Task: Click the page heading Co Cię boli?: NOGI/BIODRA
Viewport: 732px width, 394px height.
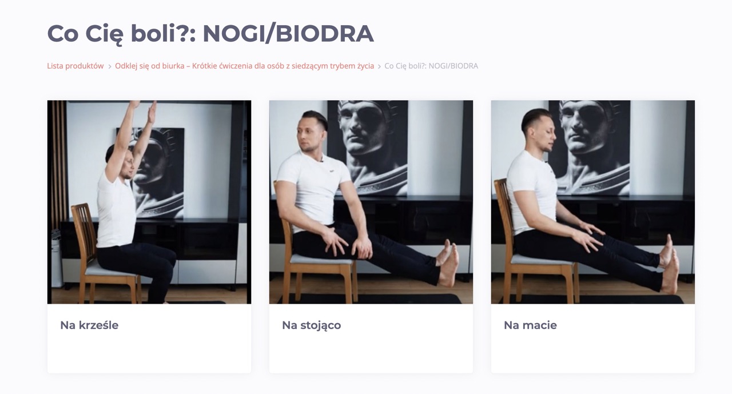Action: pyautogui.click(x=210, y=34)
